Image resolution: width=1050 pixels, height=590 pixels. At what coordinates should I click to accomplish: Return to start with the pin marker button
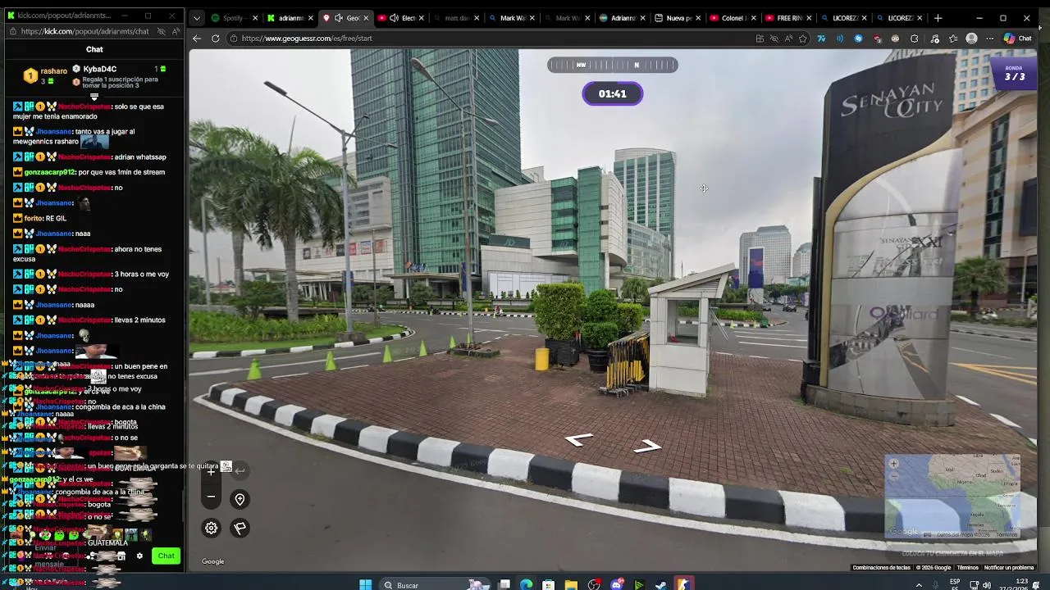coord(240,499)
